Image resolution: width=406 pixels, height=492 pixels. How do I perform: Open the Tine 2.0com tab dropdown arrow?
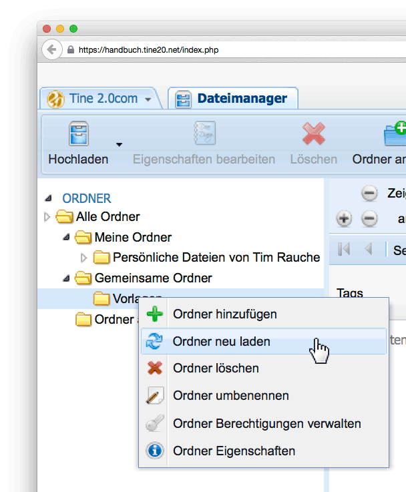coord(148,99)
